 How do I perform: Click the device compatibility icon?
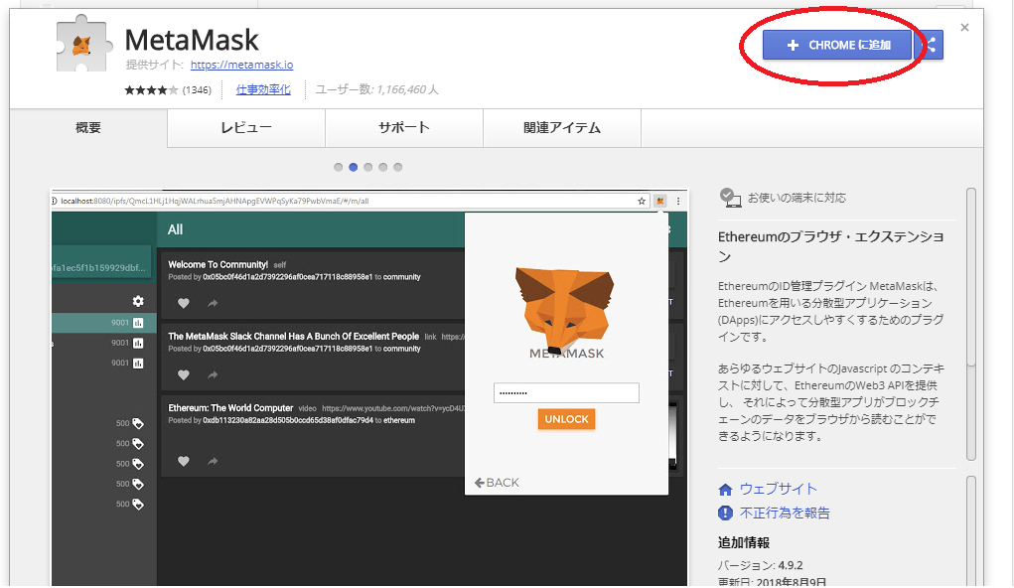click(730, 198)
